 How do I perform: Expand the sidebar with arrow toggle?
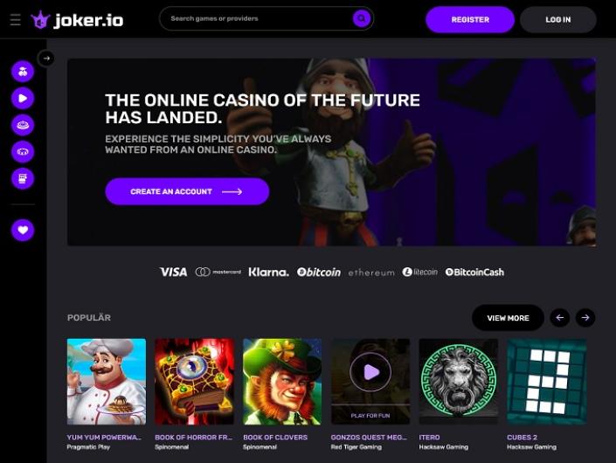(x=46, y=59)
